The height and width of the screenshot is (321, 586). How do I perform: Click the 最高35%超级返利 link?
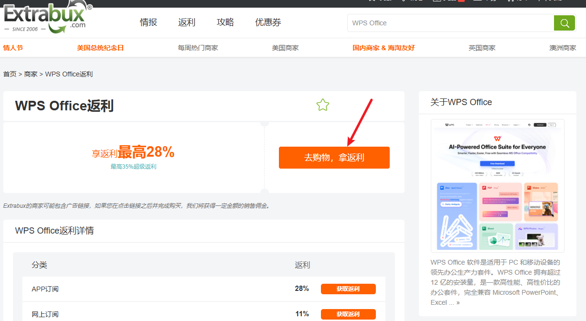(133, 167)
